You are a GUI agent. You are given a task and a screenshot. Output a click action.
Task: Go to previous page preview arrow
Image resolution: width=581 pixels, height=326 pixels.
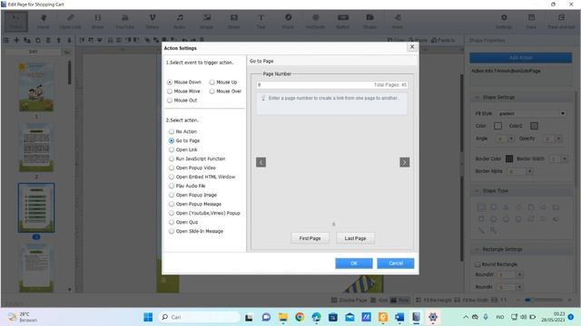click(x=261, y=162)
